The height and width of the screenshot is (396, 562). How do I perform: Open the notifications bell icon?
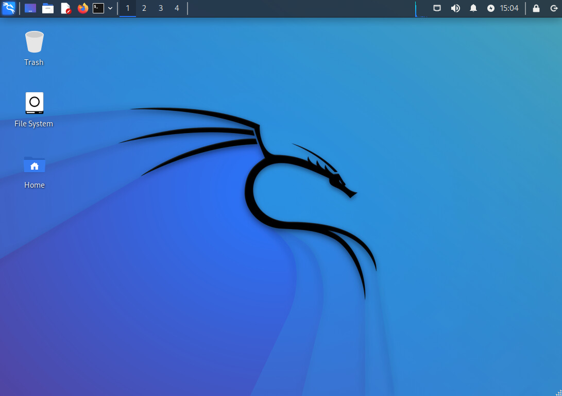coord(473,8)
